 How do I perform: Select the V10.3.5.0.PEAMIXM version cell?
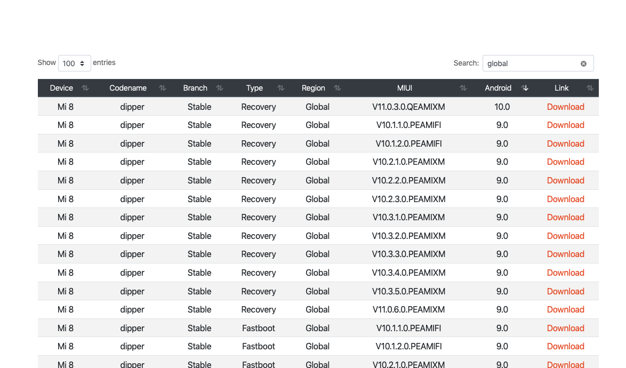coord(408,291)
